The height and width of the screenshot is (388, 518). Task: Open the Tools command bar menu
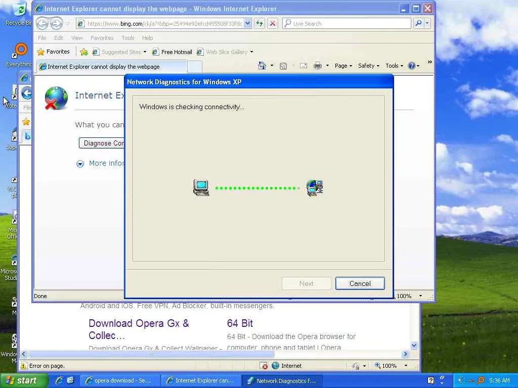(395, 66)
